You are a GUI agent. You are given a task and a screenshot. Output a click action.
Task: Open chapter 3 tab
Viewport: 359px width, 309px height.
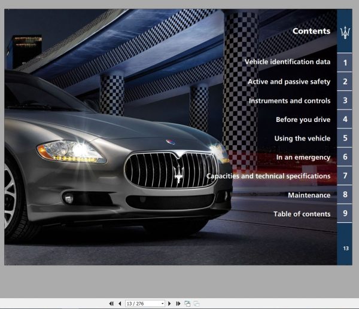(x=345, y=100)
